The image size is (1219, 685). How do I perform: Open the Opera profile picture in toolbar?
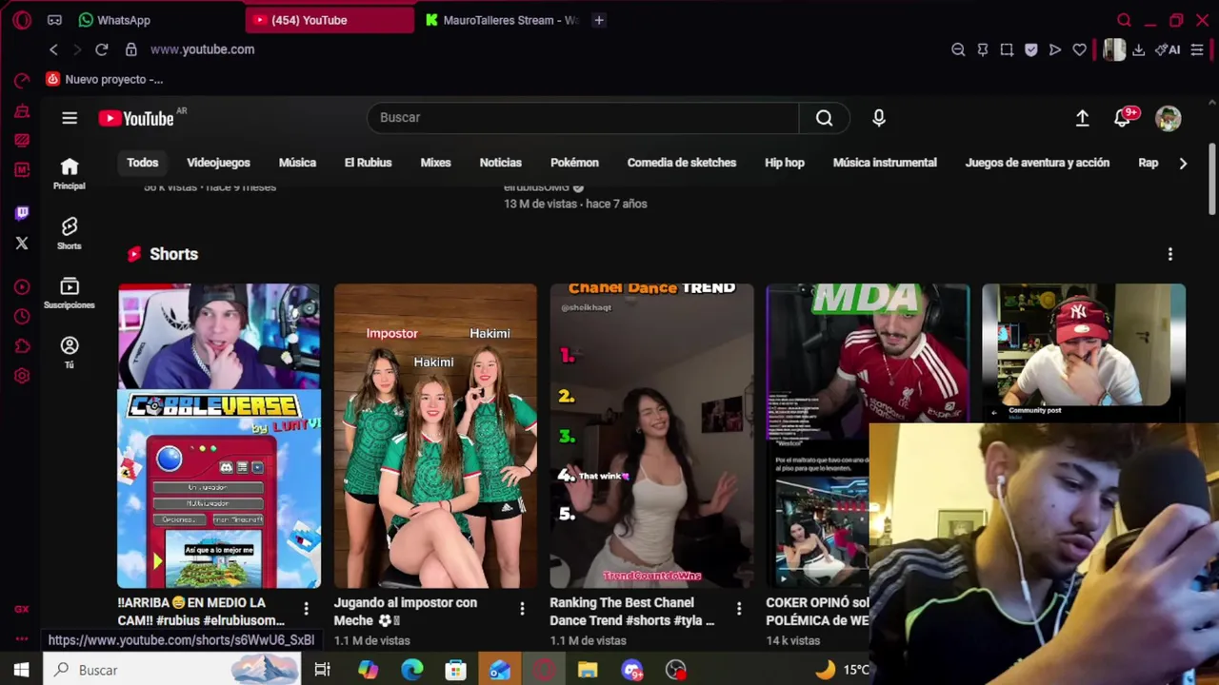point(1114,49)
